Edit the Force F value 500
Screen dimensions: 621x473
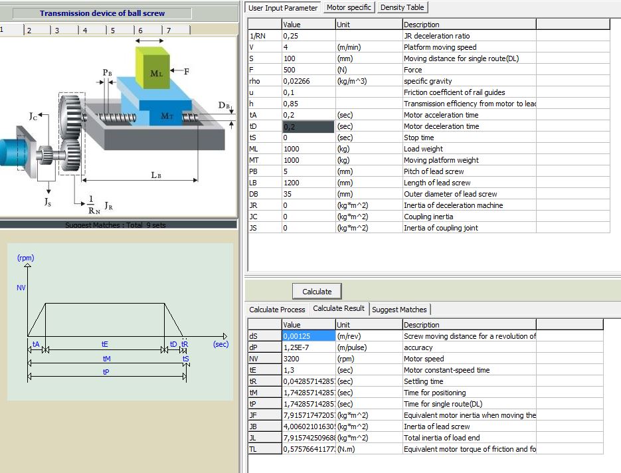click(x=309, y=70)
